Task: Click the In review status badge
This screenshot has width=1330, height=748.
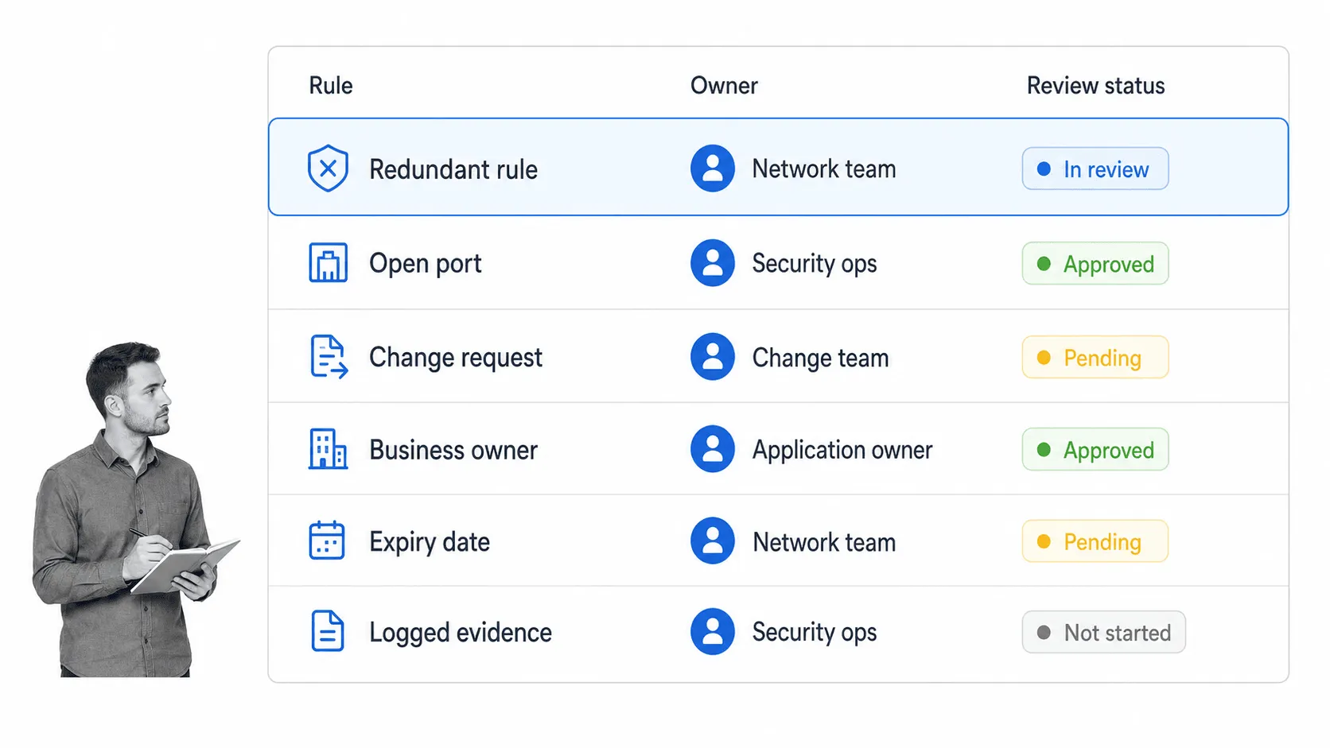Action: click(x=1095, y=169)
